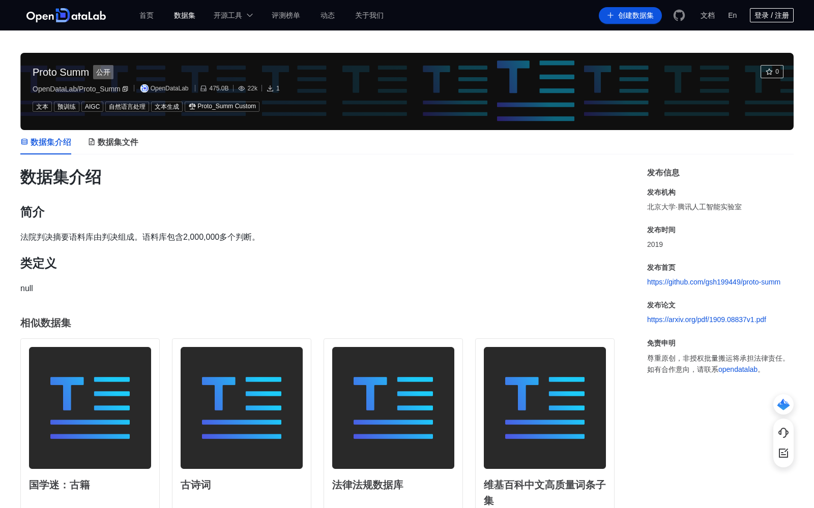
Task: Click the 2019 release year text
Action: pos(655,244)
